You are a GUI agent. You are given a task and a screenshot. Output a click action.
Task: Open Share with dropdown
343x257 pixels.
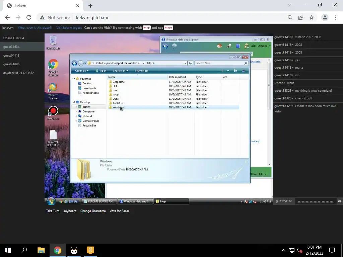(121, 71)
